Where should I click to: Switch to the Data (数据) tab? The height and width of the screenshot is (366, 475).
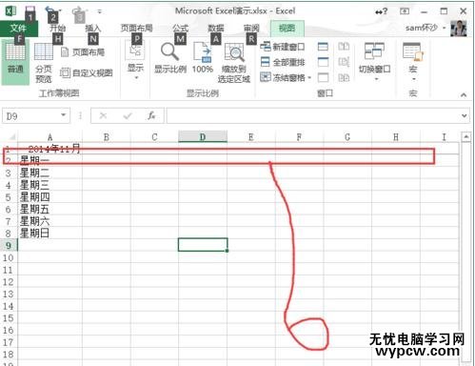tap(216, 28)
